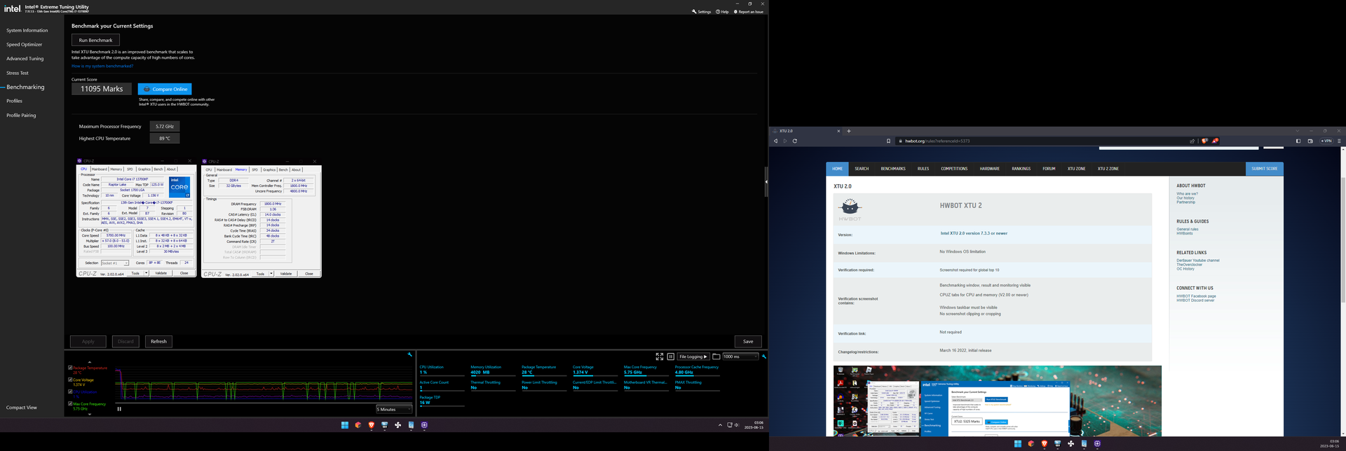
Task: Pause monitoring stats with the pause icon
Action: pos(670,356)
